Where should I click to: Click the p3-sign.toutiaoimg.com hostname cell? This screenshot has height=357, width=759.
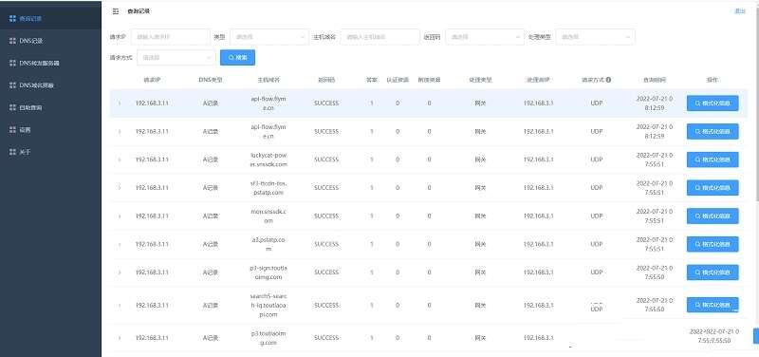coord(268,272)
